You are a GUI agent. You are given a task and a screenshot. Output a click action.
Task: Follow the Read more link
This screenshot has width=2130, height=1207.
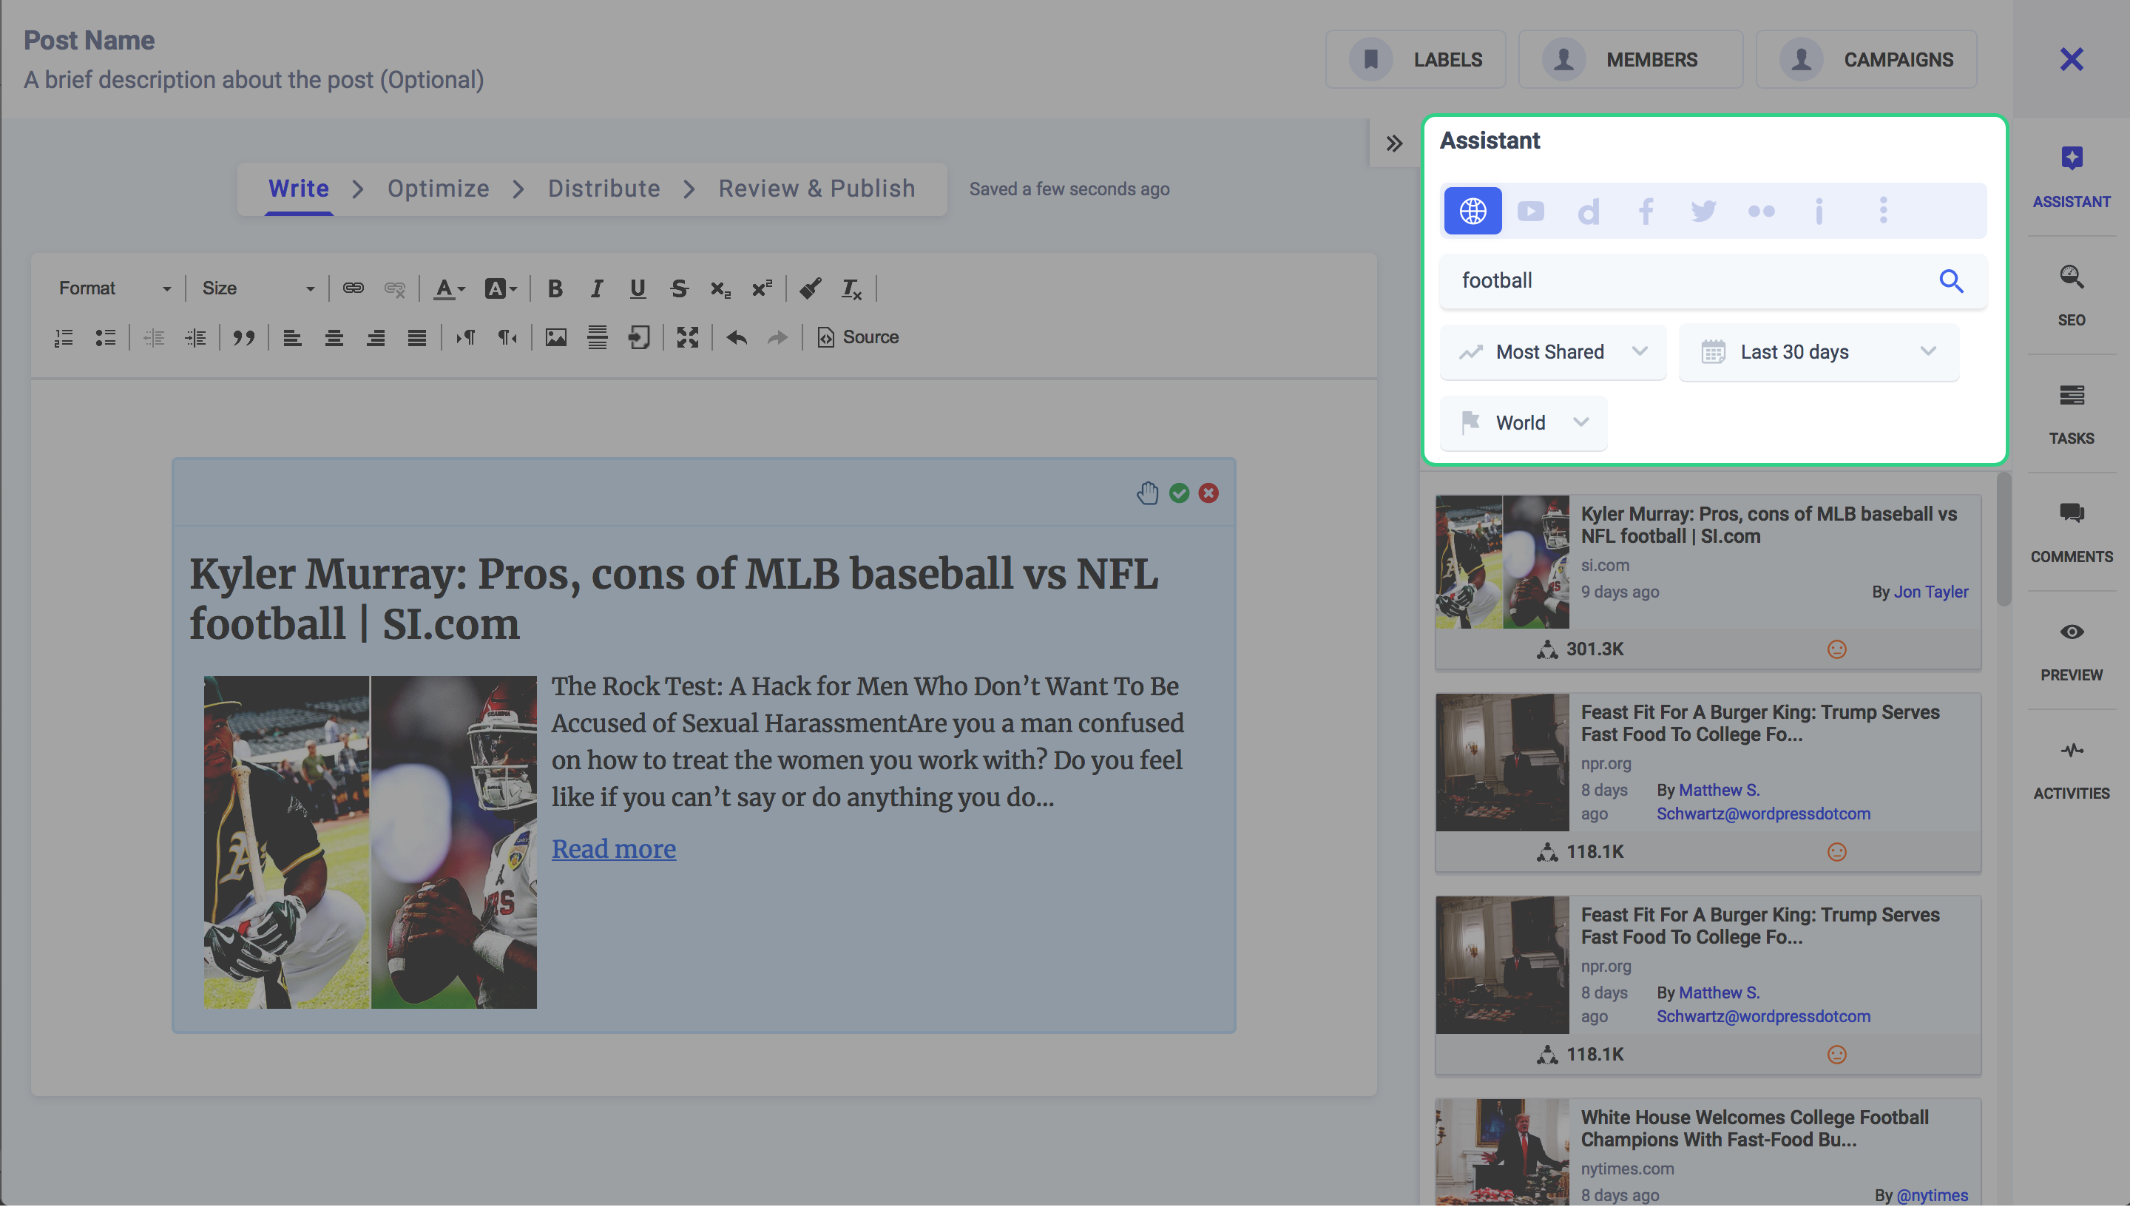[613, 849]
